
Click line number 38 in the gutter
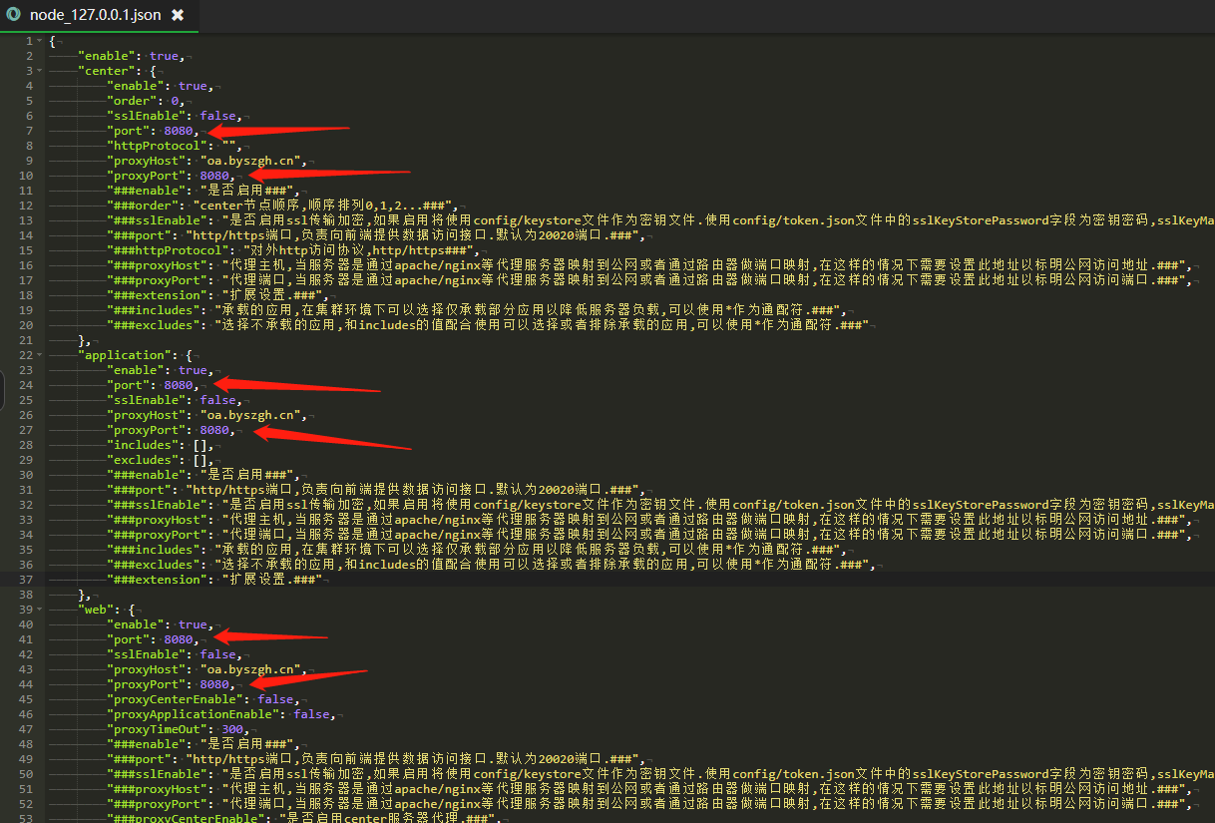[x=26, y=595]
